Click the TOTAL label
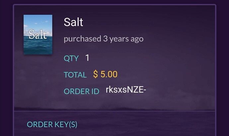229x136 pixels. click(x=75, y=75)
